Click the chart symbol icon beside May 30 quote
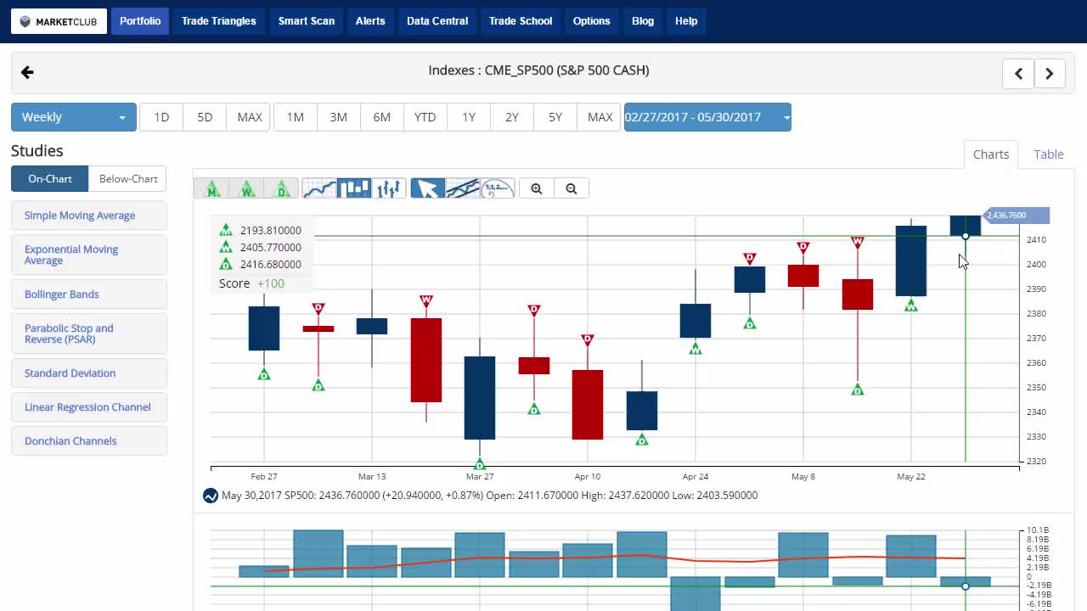The height and width of the screenshot is (611, 1087). tap(211, 496)
